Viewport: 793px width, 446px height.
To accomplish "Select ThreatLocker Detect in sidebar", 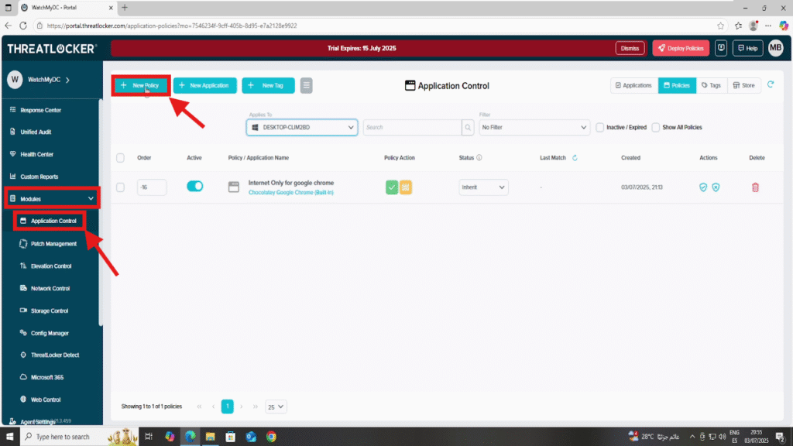I will (55, 355).
